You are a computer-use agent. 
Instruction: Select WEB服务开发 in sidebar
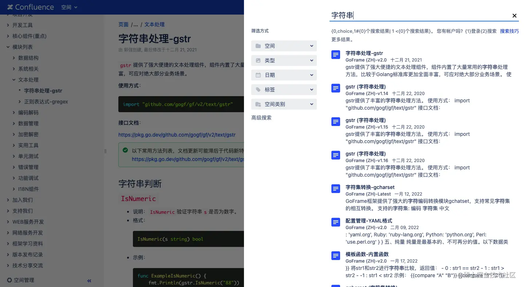pyautogui.click(x=28, y=222)
